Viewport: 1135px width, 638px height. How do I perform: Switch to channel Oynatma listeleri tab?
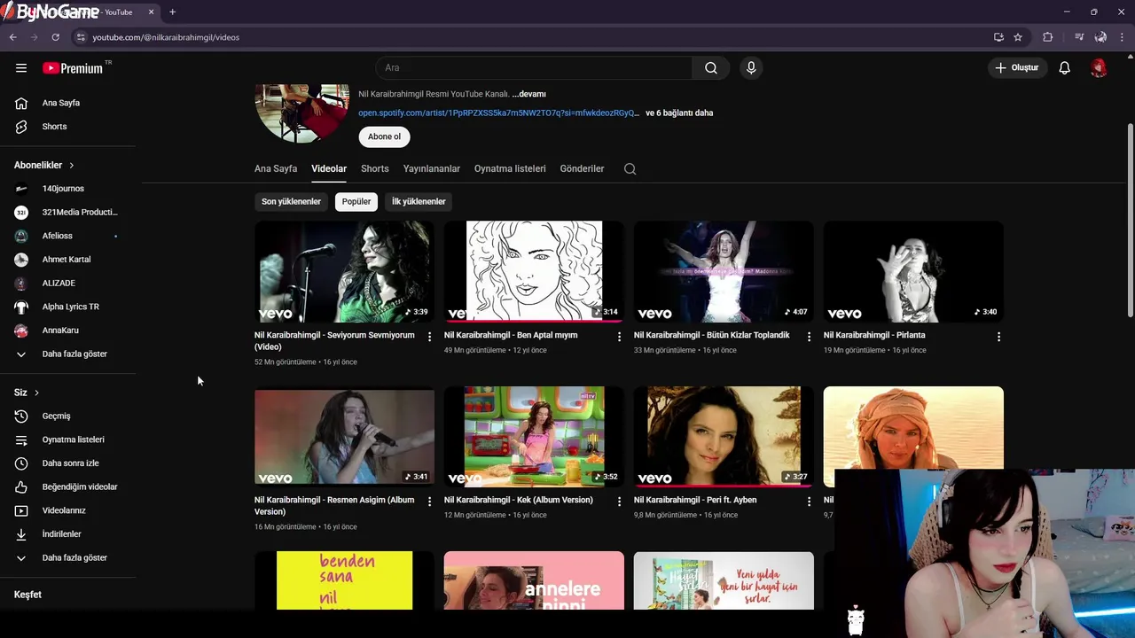[x=510, y=168]
